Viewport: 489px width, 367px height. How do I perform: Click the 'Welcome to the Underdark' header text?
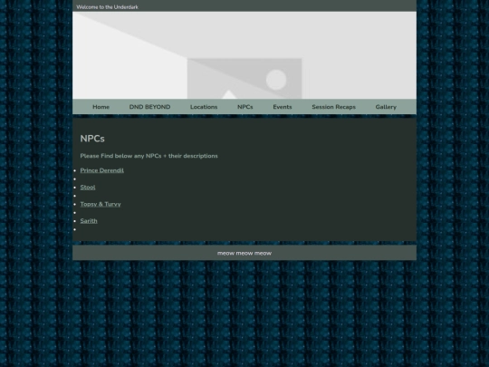tap(107, 7)
